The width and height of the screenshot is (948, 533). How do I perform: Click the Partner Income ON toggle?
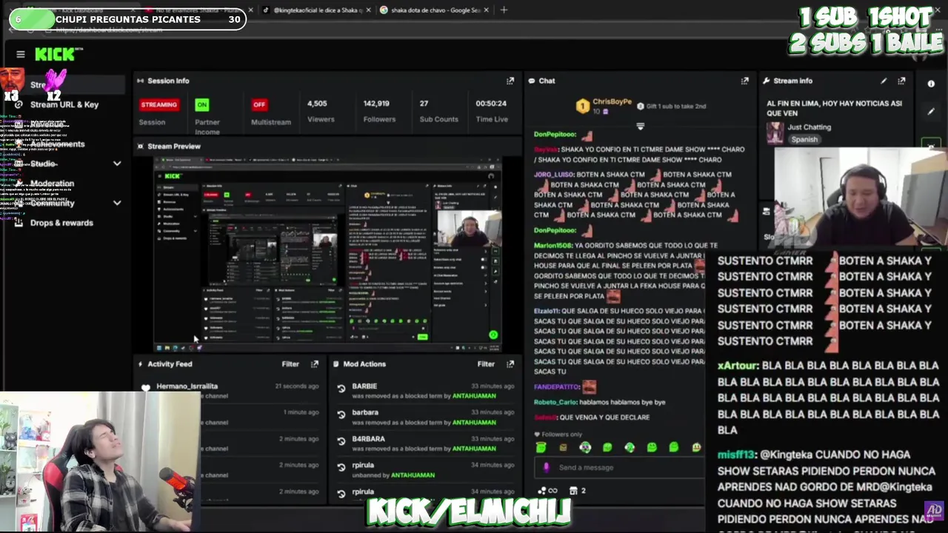click(x=201, y=104)
